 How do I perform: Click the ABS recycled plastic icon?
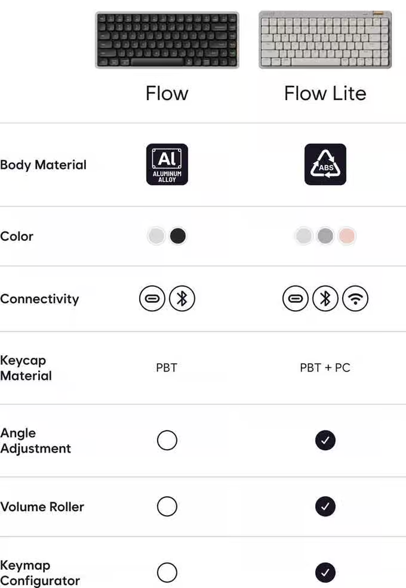pos(325,165)
